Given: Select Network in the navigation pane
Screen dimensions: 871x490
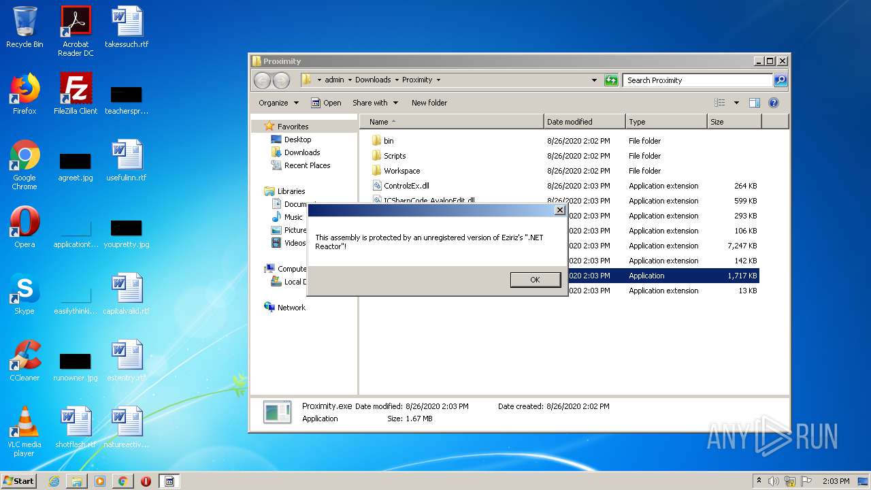Looking at the screenshot, I should tap(291, 308).
